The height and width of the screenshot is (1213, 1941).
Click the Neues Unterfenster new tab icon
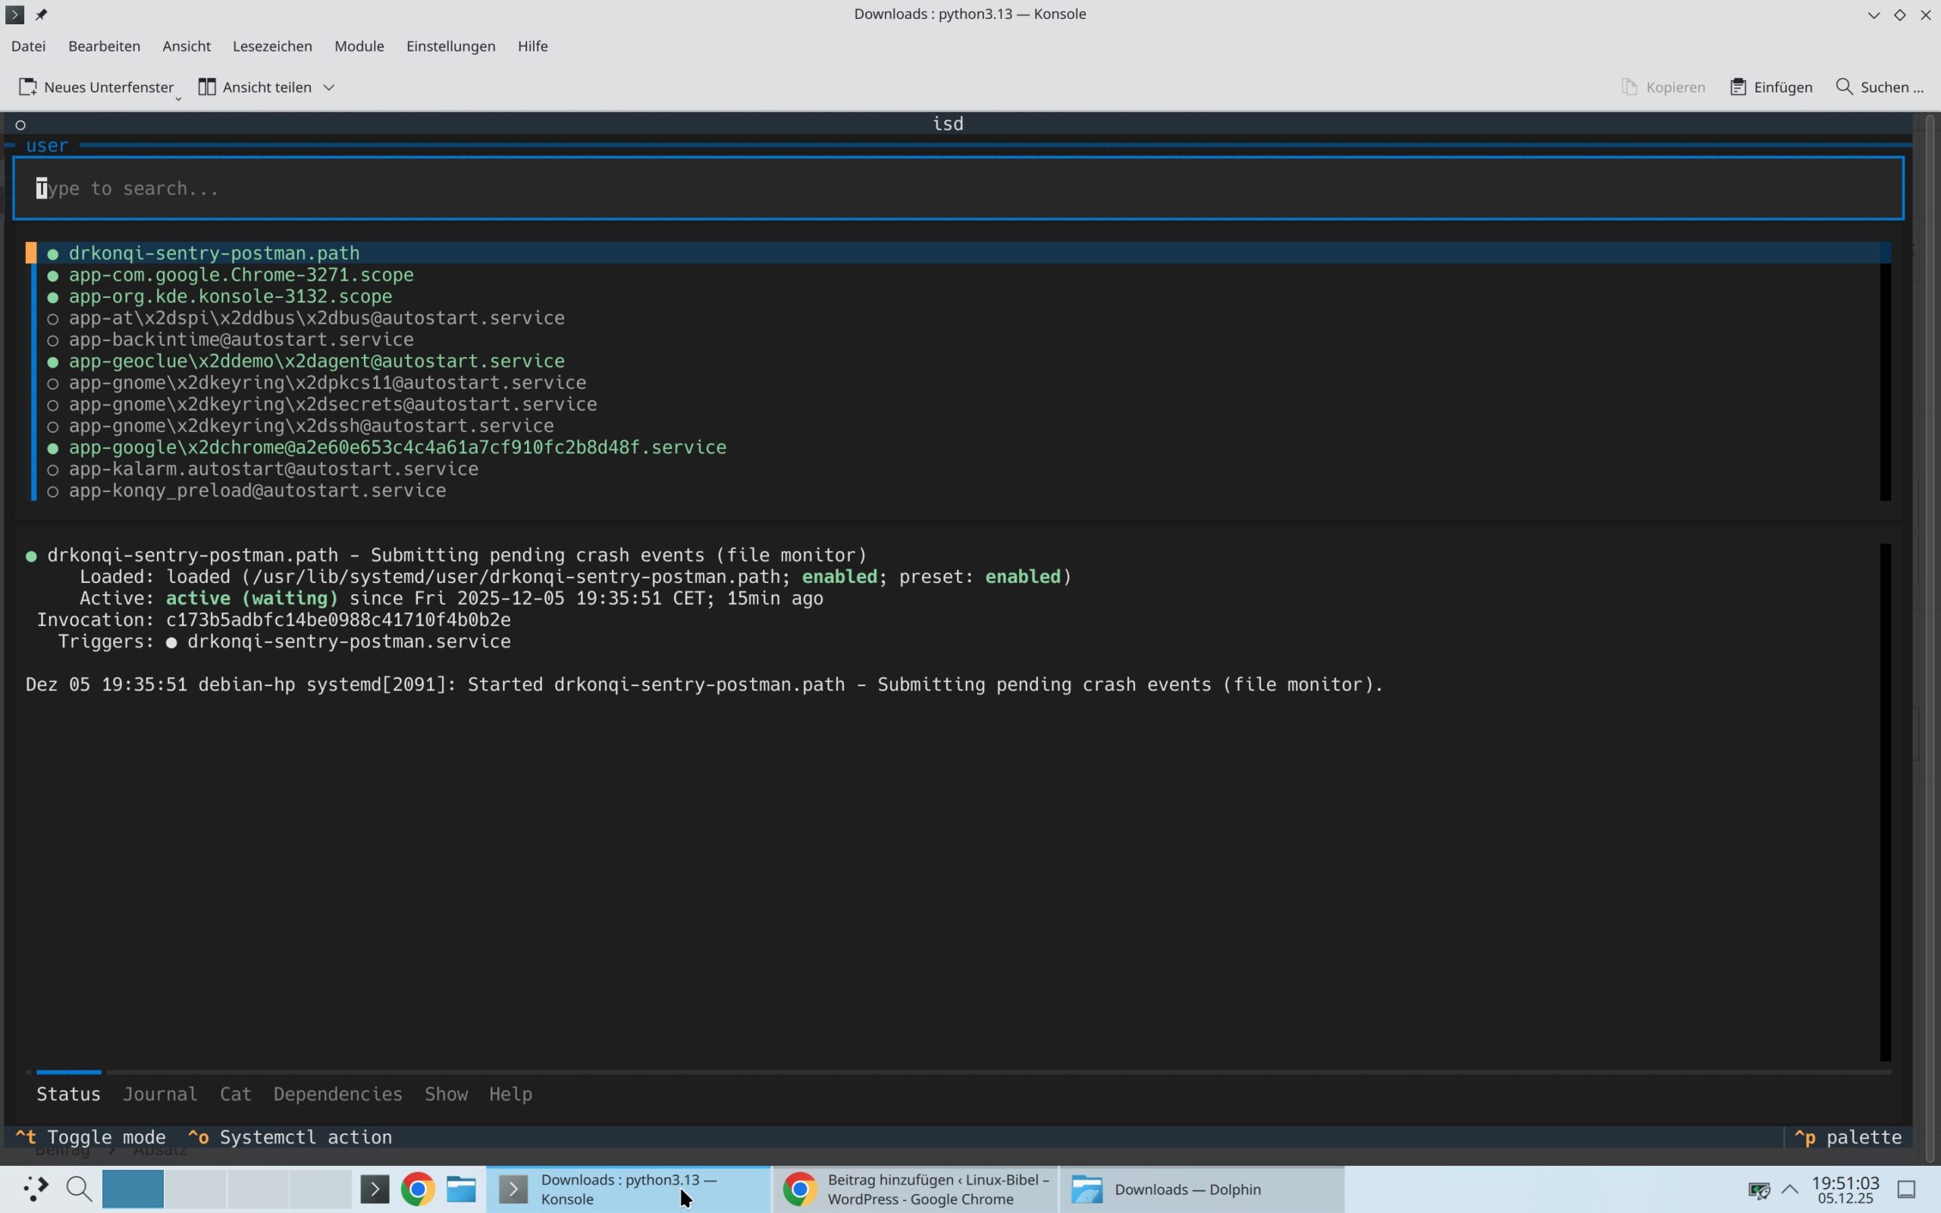coord(28,86)
